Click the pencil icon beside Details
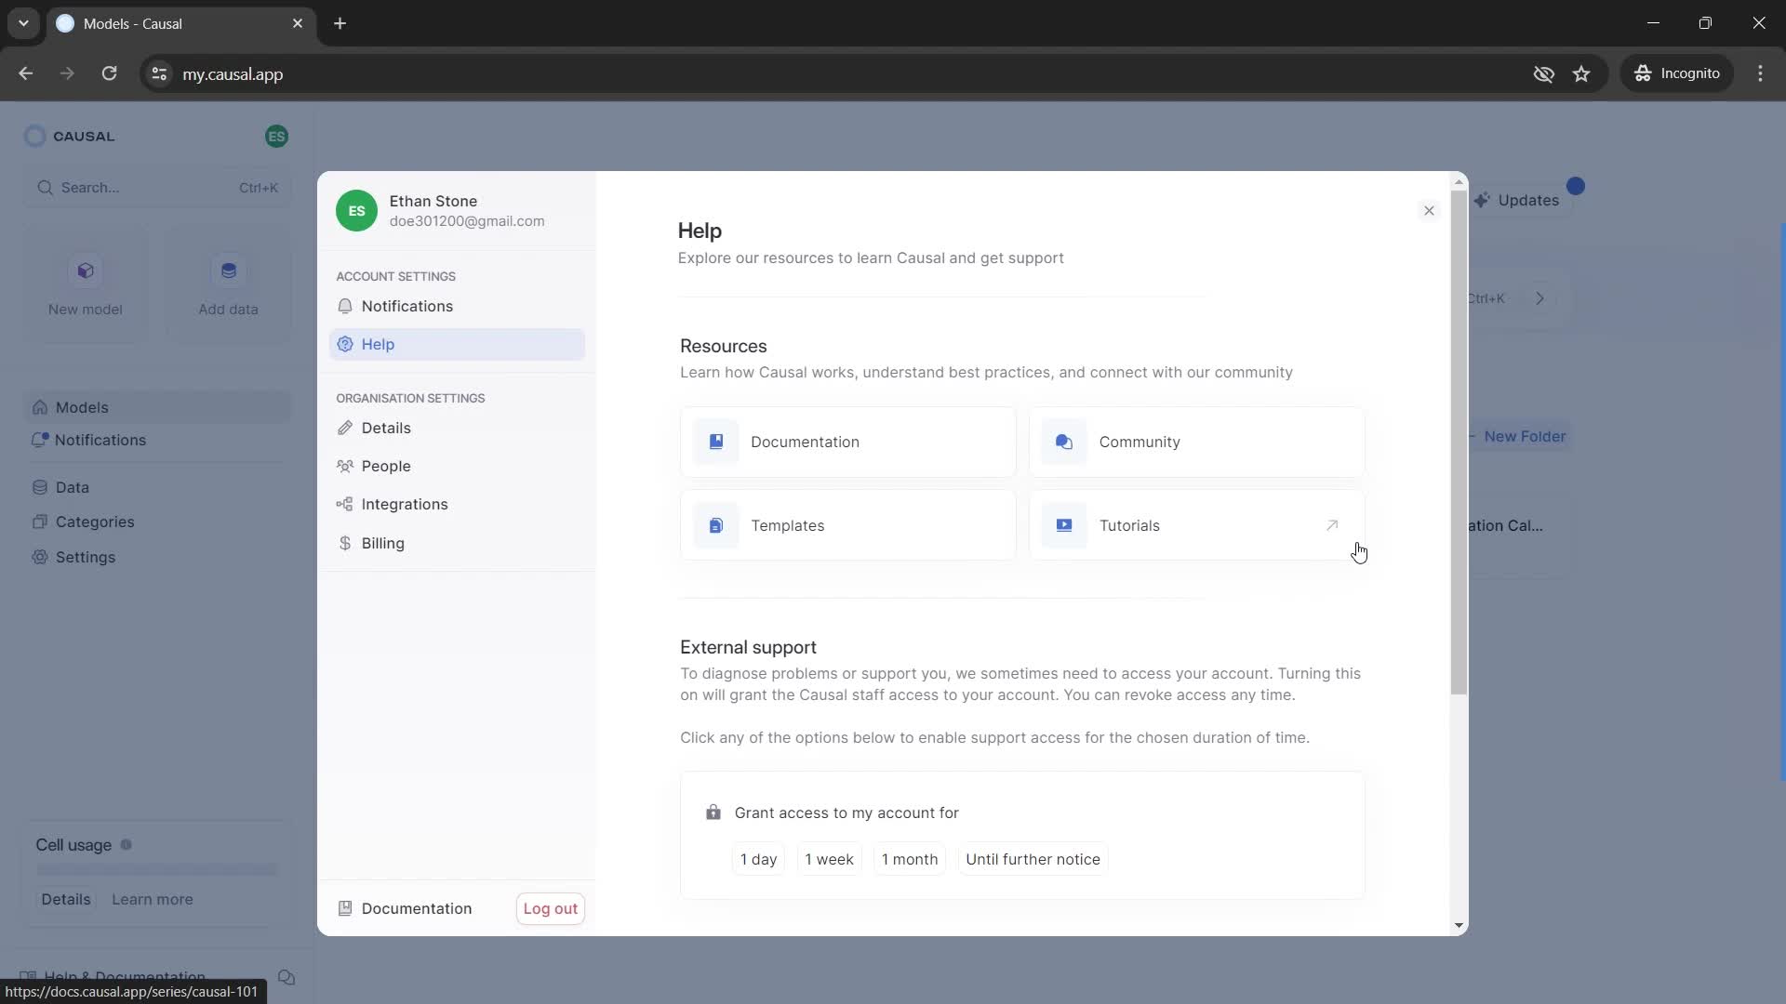Viewport: 1786px width, 1004px height. (345, 428)
